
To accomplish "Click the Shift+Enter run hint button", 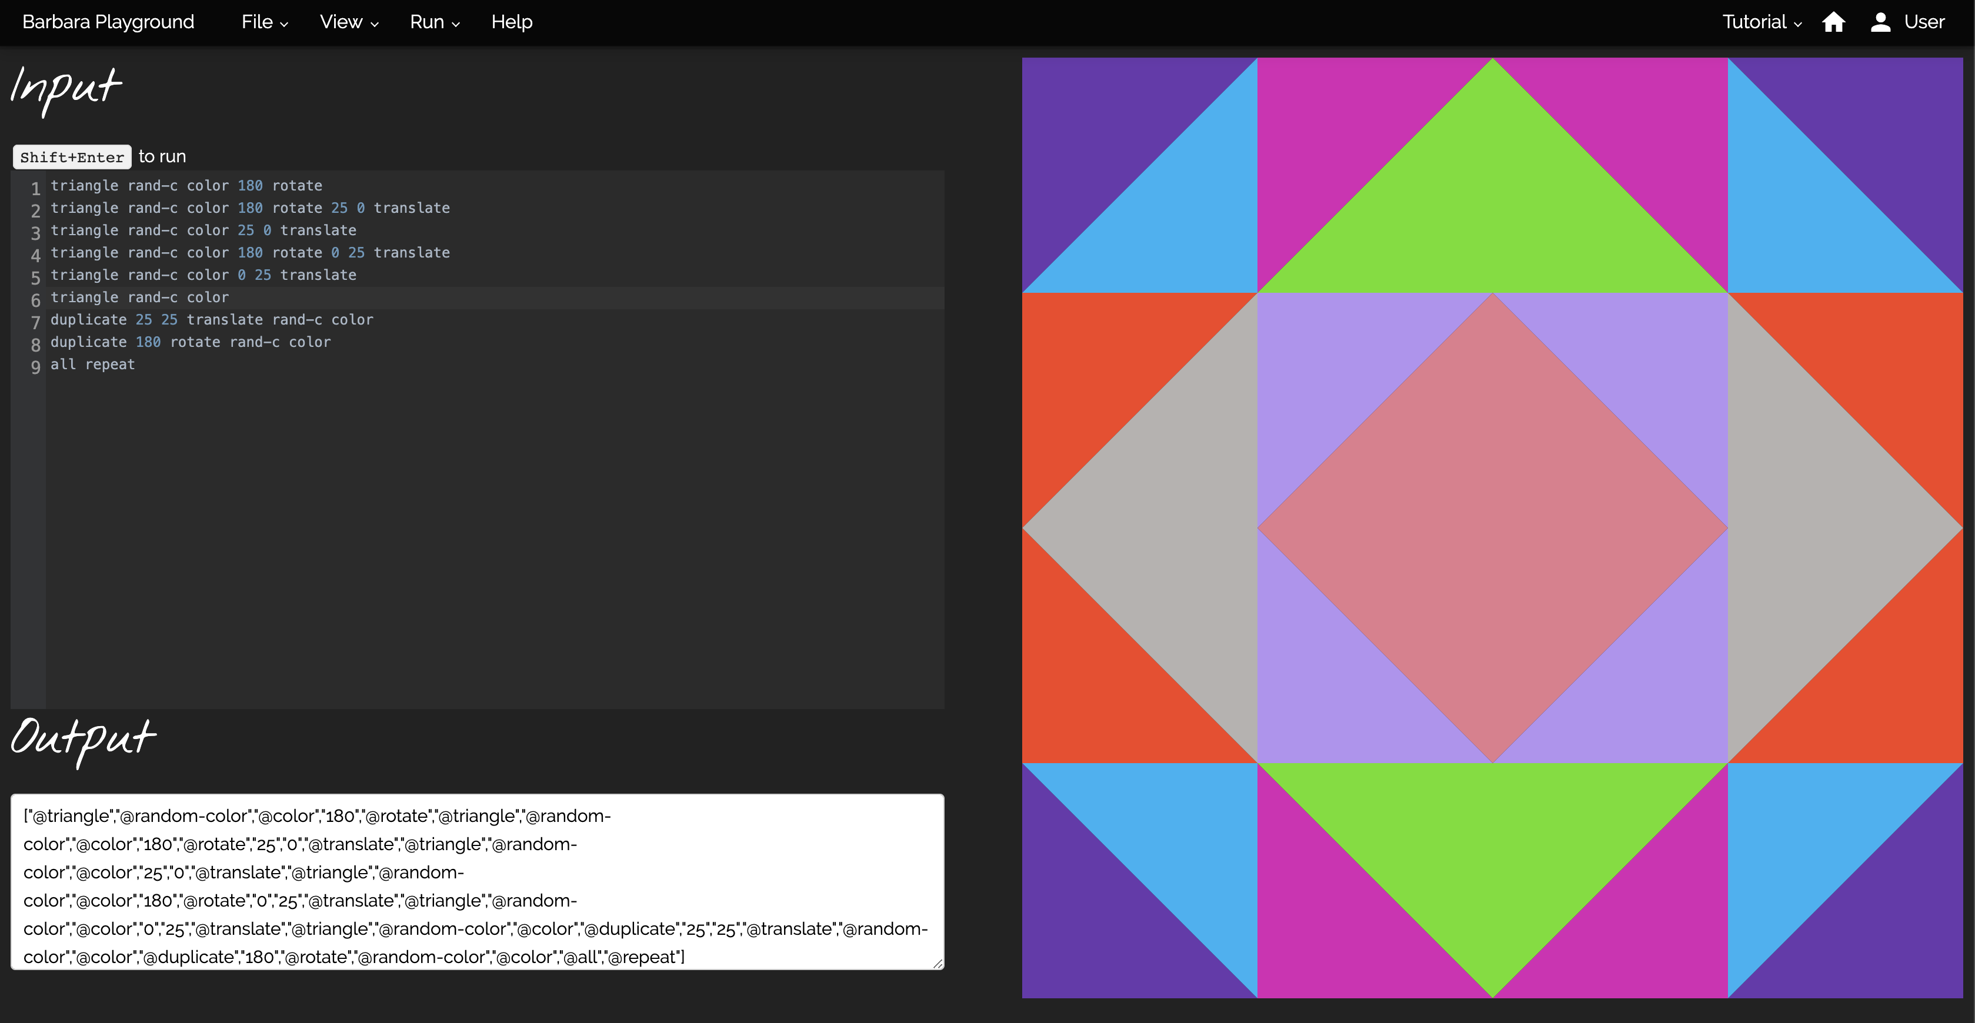I will coord(72,157).
